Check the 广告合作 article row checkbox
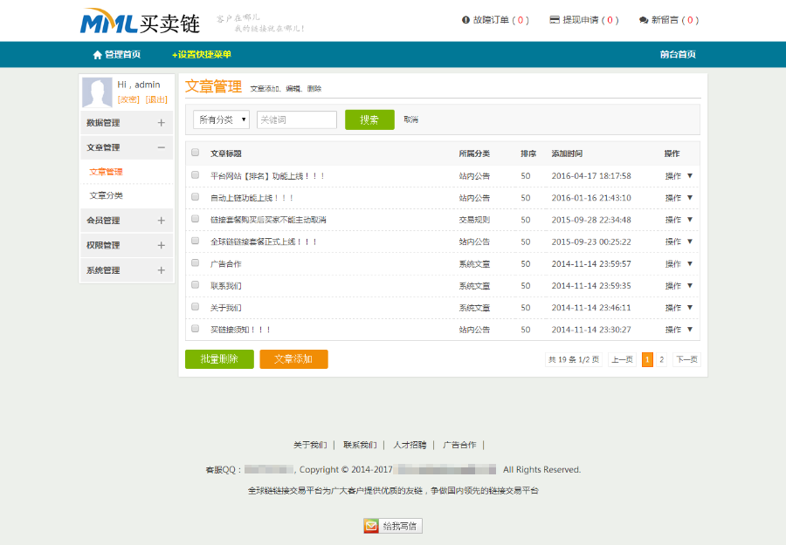This screenshot has width=786, height=545. click(195, 262)
